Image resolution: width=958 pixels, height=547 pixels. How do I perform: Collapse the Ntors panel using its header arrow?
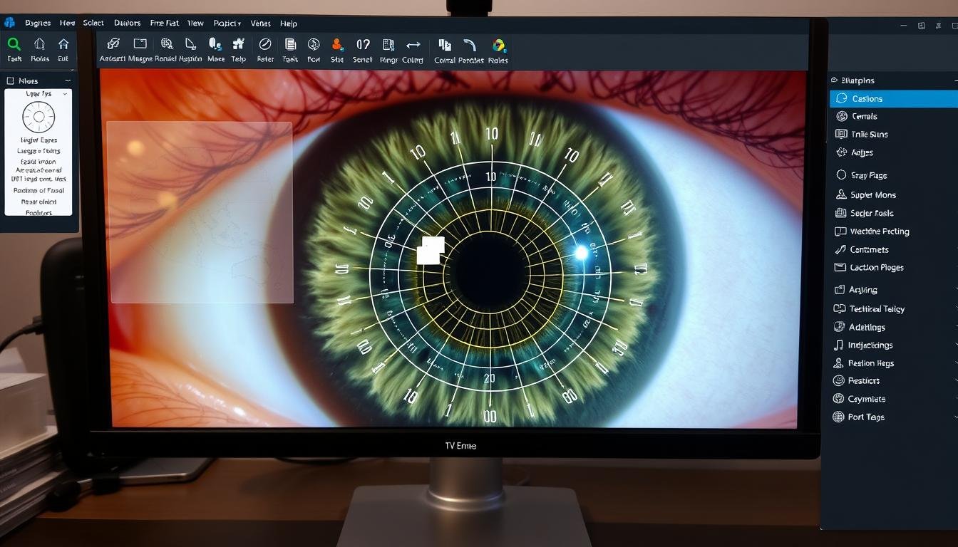(68, 81)
